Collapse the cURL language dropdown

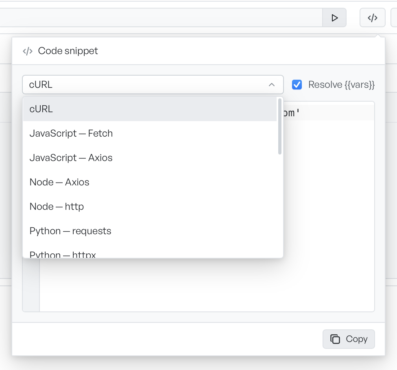153,85
